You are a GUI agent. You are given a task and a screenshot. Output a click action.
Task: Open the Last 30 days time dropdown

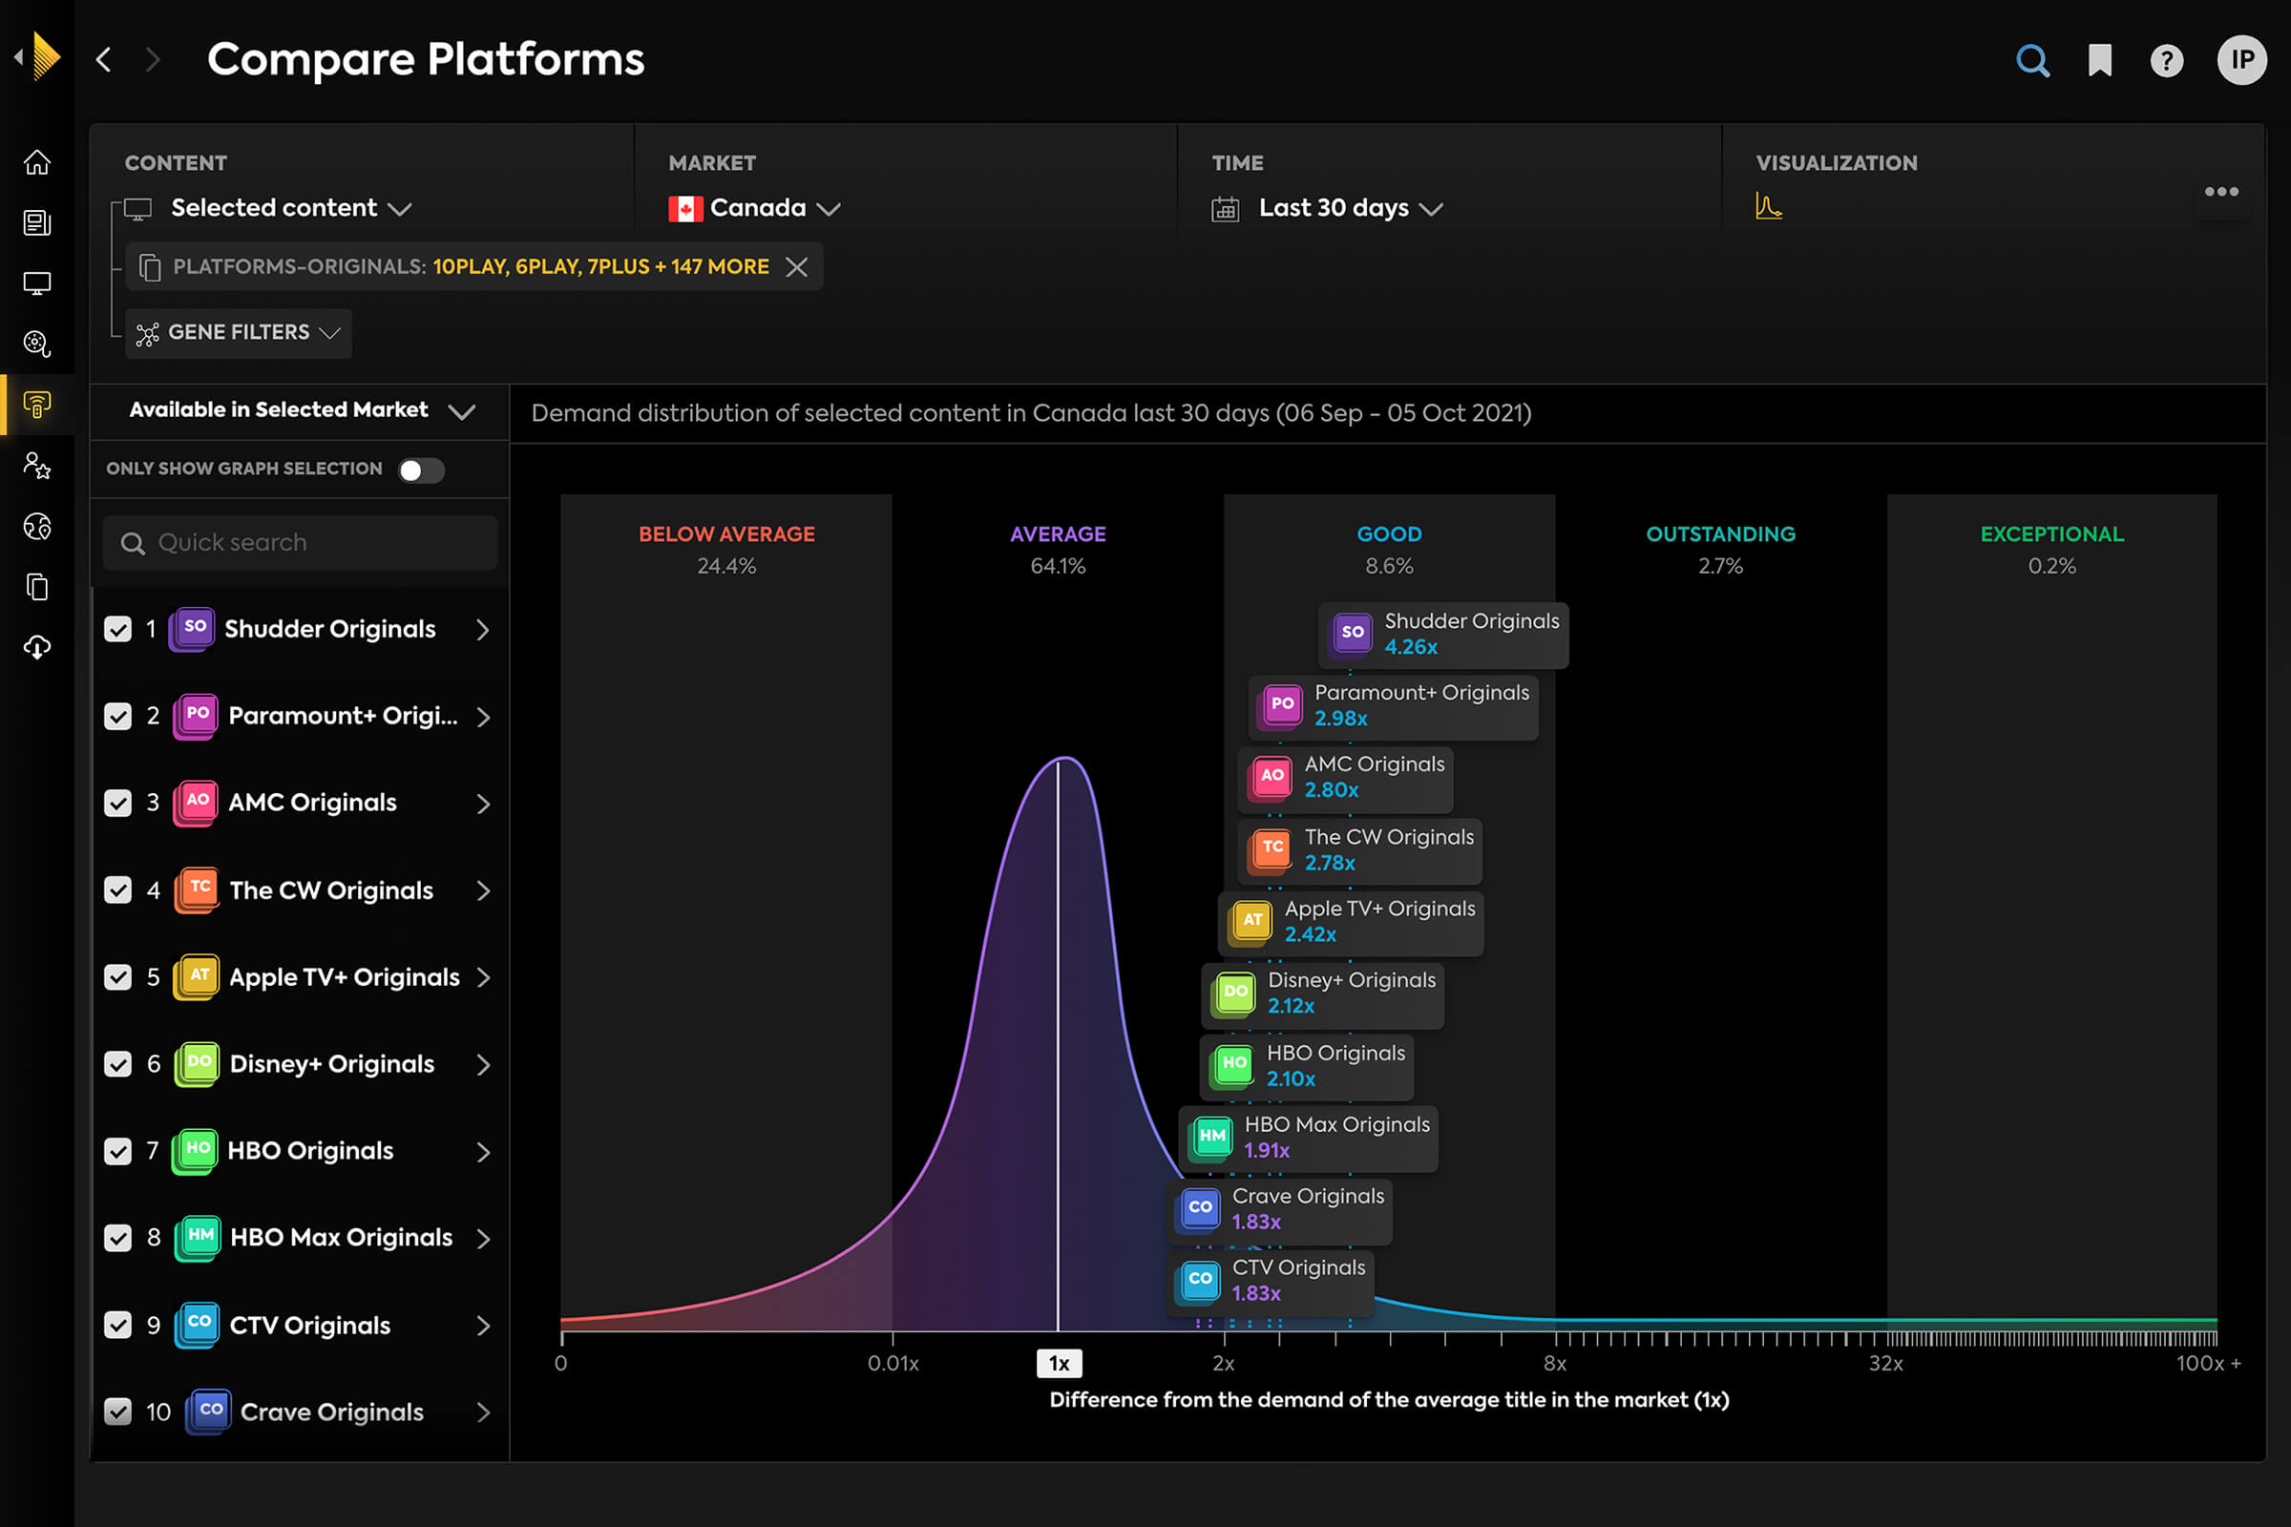[1350, 207]
